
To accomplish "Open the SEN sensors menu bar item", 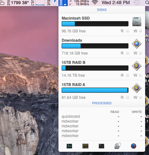I will click(18, 3).
